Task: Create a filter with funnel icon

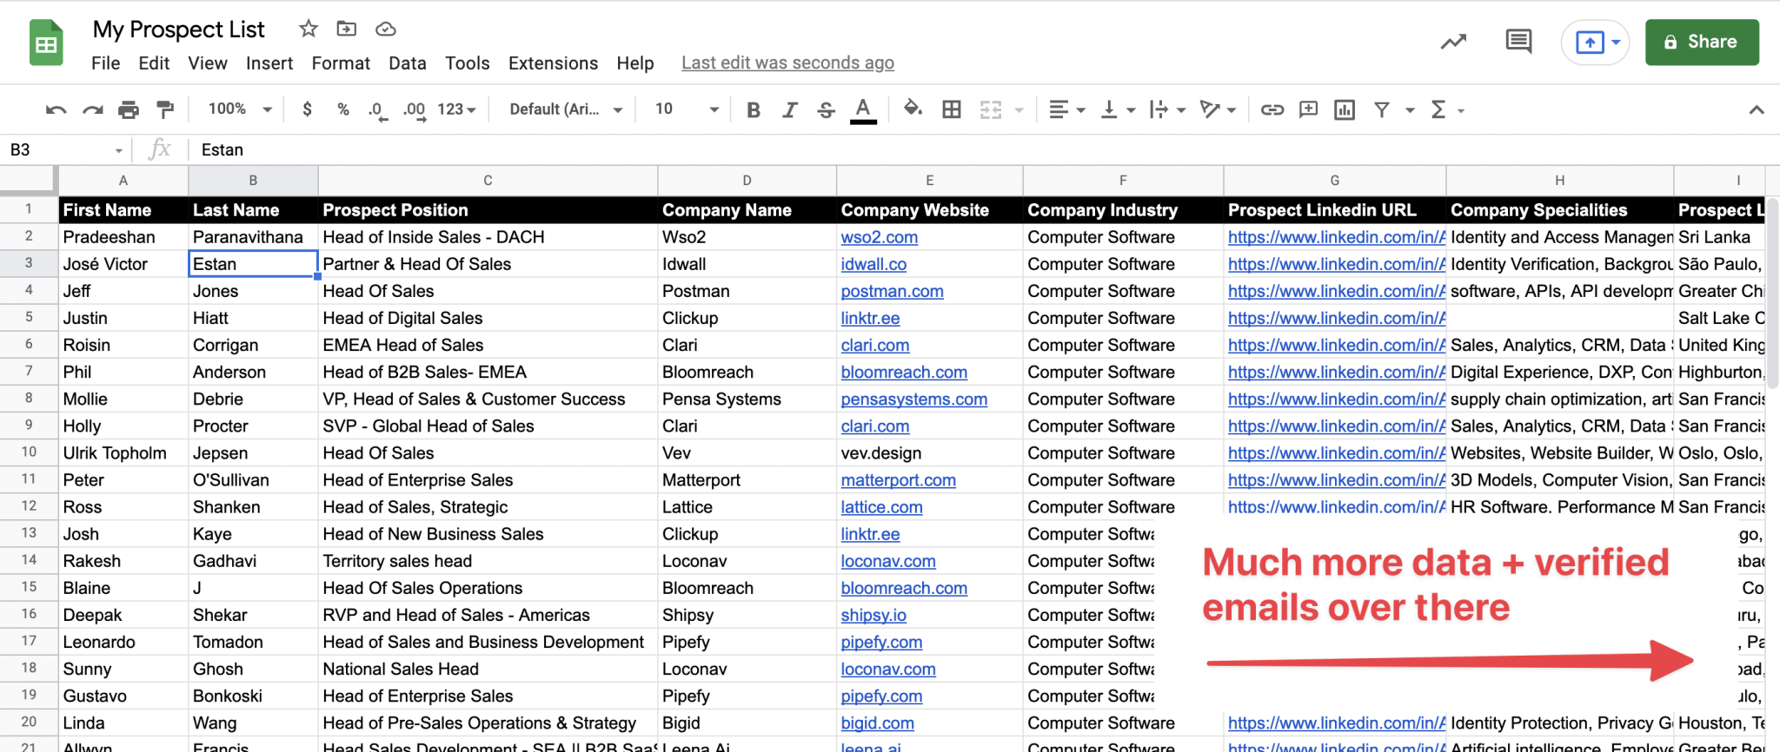Action: click(1382, 109)
